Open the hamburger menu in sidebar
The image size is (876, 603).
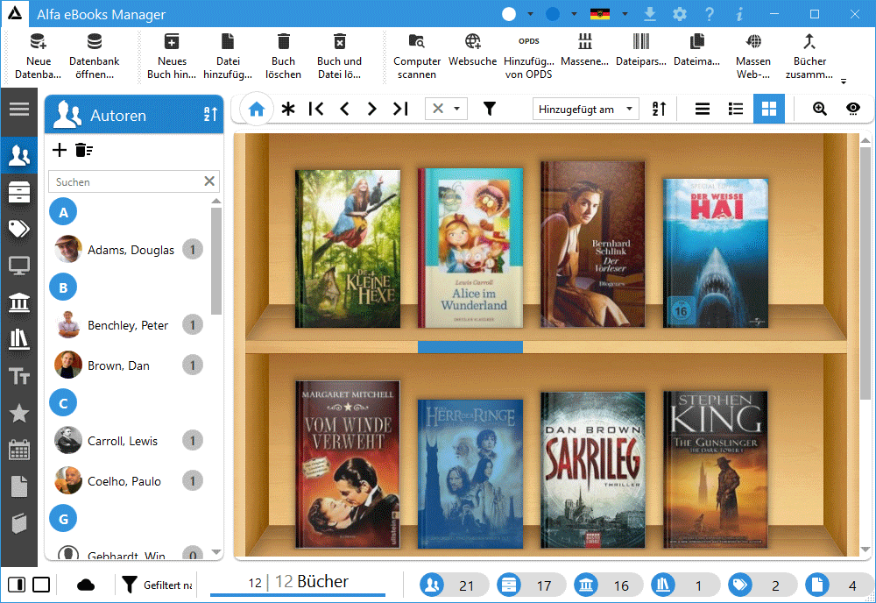(18, 109)
